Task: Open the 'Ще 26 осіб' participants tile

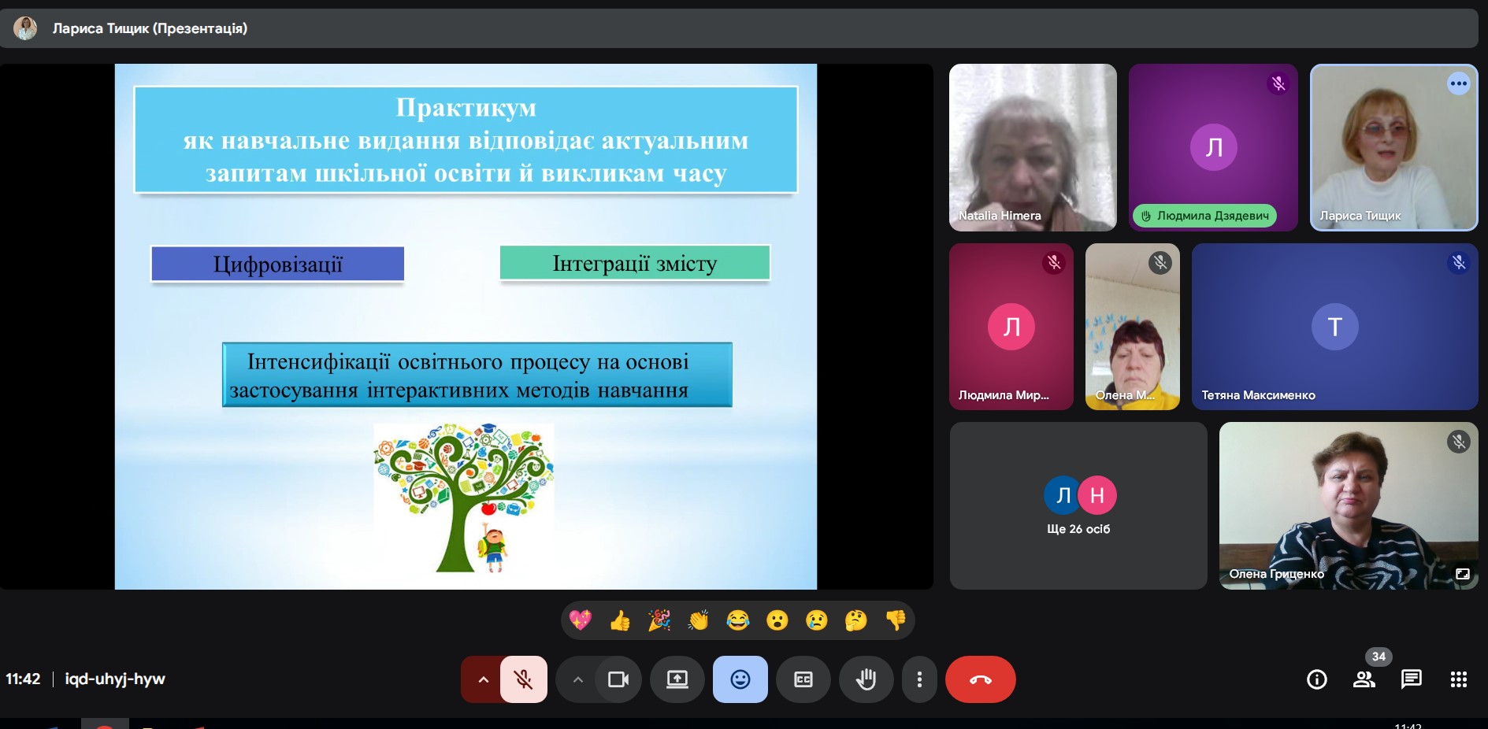Action: [x=1078, y=505]
